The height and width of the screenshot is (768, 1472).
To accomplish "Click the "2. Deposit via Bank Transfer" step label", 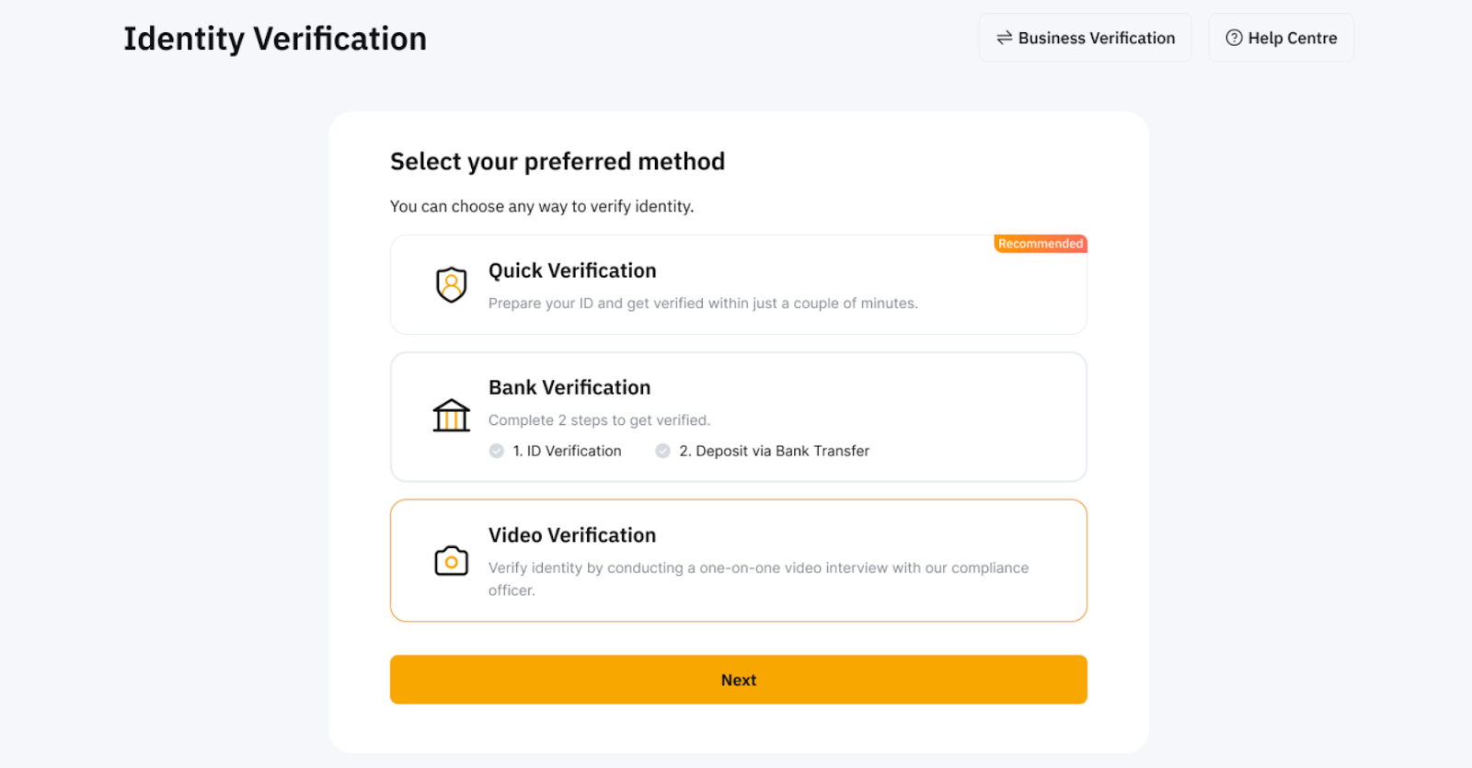I will coord(774,451).
